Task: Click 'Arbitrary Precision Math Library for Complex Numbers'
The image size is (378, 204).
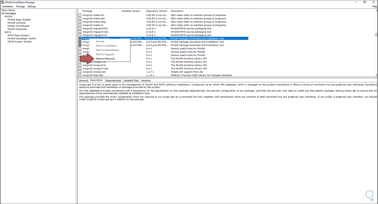Action: (201, 75)
